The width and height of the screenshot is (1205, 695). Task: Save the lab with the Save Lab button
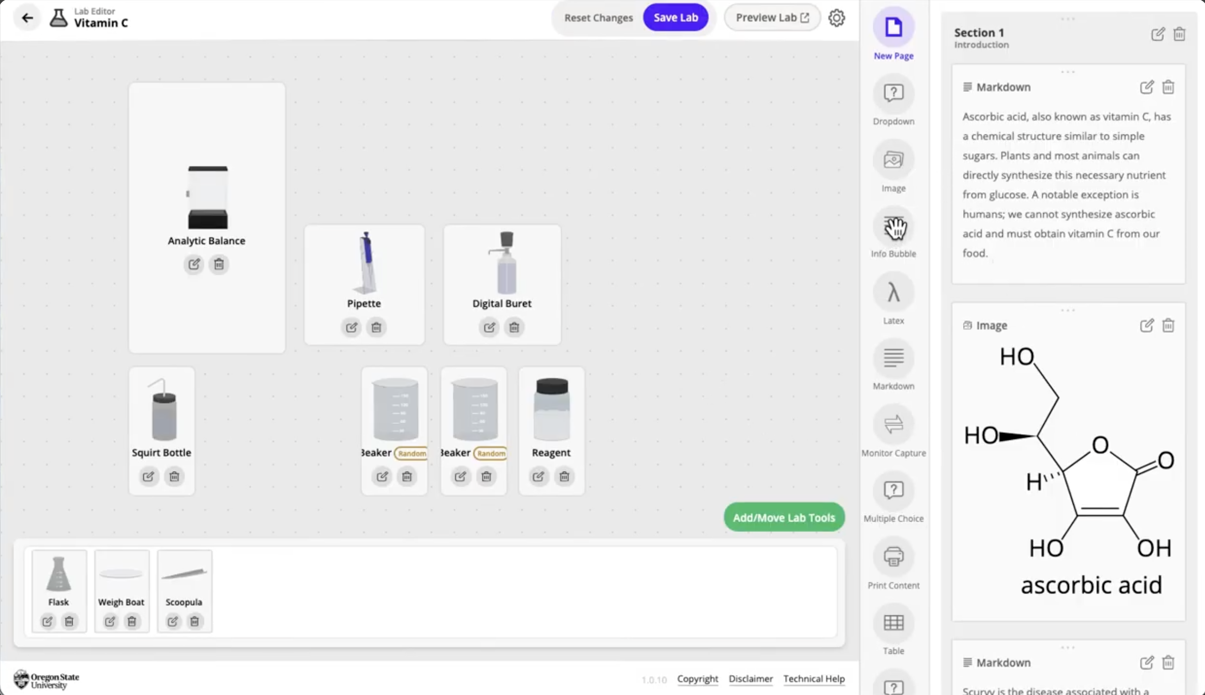click(676, 17)
